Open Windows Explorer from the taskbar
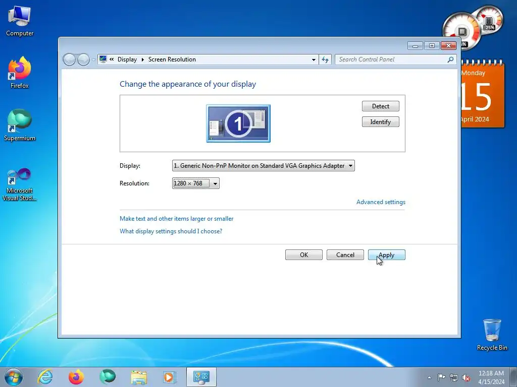 pyautogui.click(x=139, y=377)
